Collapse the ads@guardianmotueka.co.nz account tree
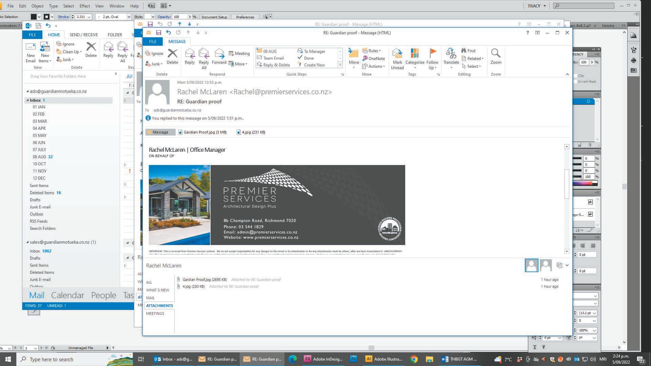Image resolution: width=651 pixels, height=366 pixels. (x=28, y=91)
